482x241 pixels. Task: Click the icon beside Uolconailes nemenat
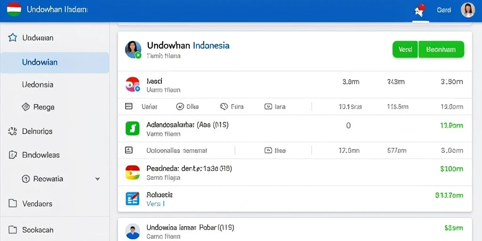click(x=129, y=150)
